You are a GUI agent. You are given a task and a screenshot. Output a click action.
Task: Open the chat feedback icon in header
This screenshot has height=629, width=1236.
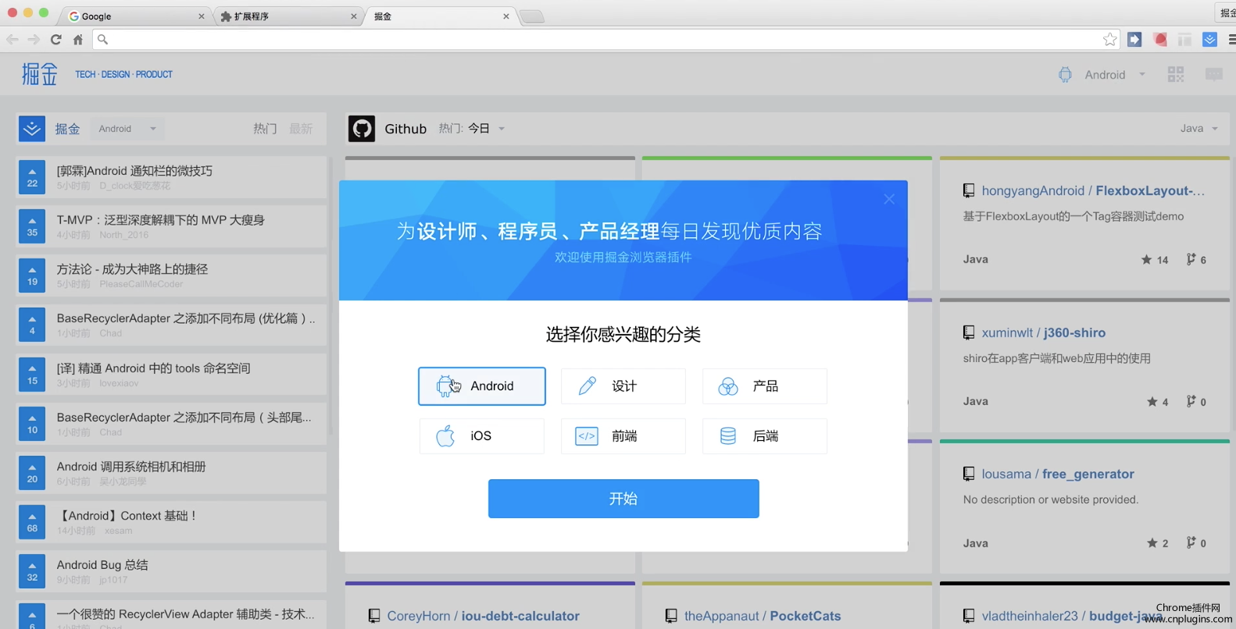click(1214, 74)
